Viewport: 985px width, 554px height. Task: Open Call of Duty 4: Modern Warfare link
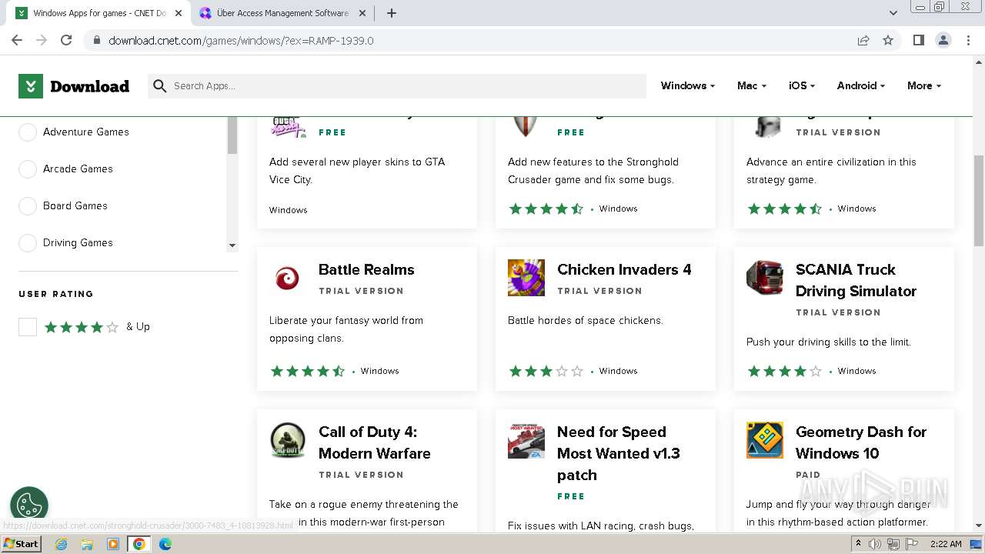375,443
